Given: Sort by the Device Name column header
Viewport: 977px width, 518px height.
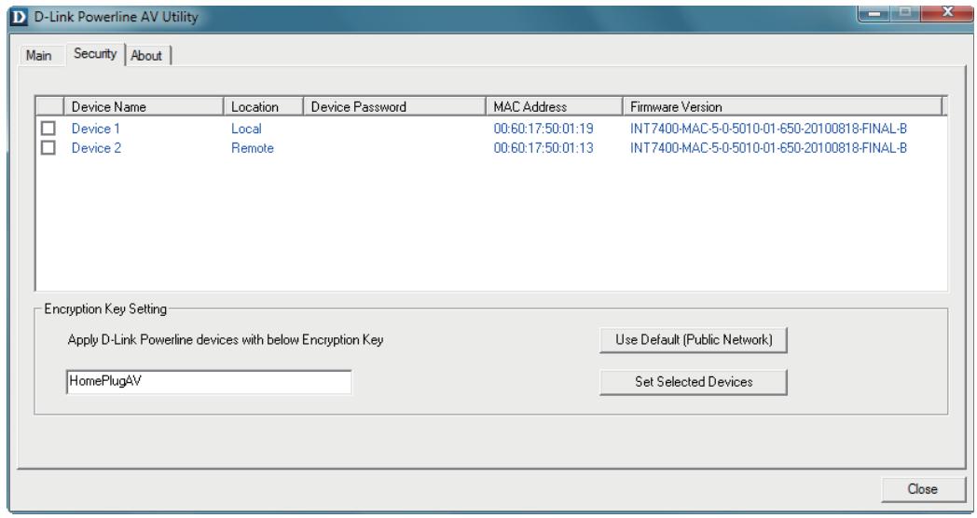Looking at the screenshot, I should 144,106.
